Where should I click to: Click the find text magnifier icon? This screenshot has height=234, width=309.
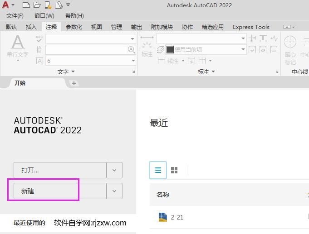coord(131,49)
